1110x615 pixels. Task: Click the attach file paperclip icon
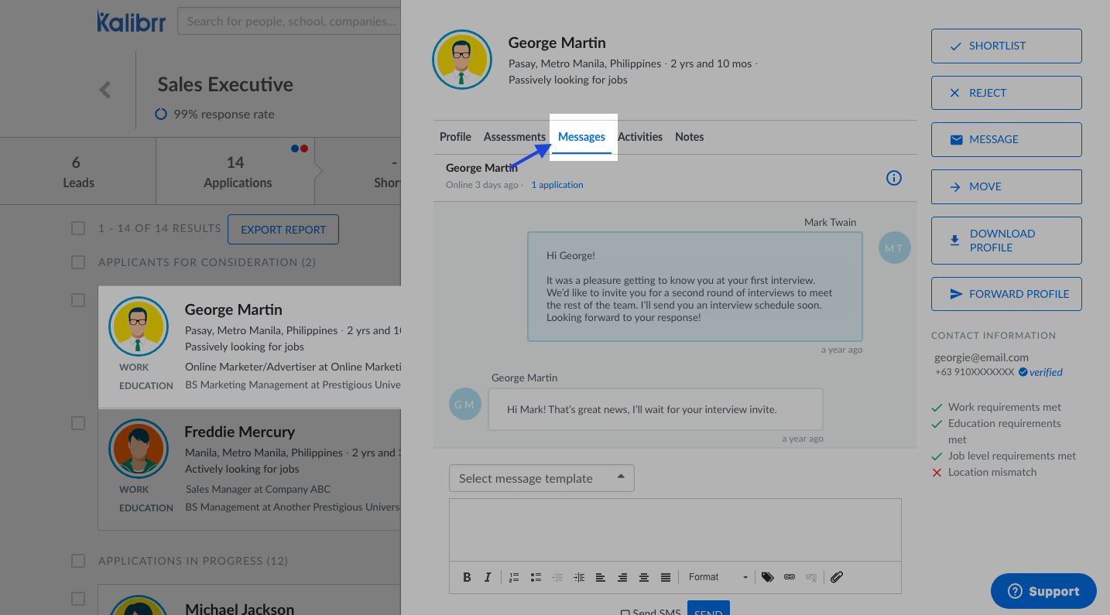[837, 577]
